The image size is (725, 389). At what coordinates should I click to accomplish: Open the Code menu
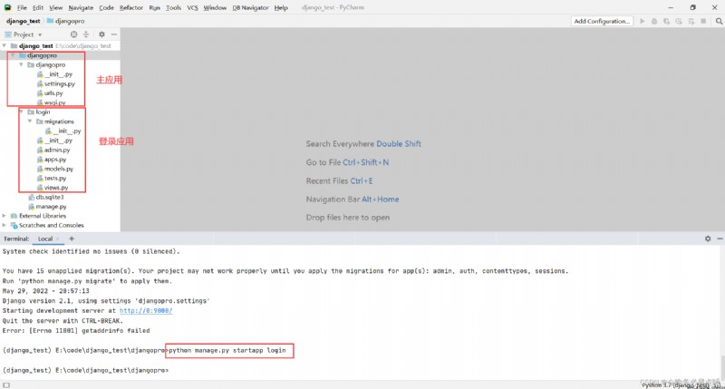[x=106, y=8]
